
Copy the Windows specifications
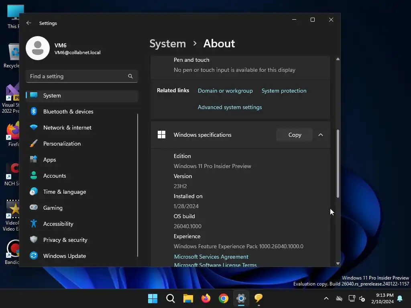(x=295, y=135)
